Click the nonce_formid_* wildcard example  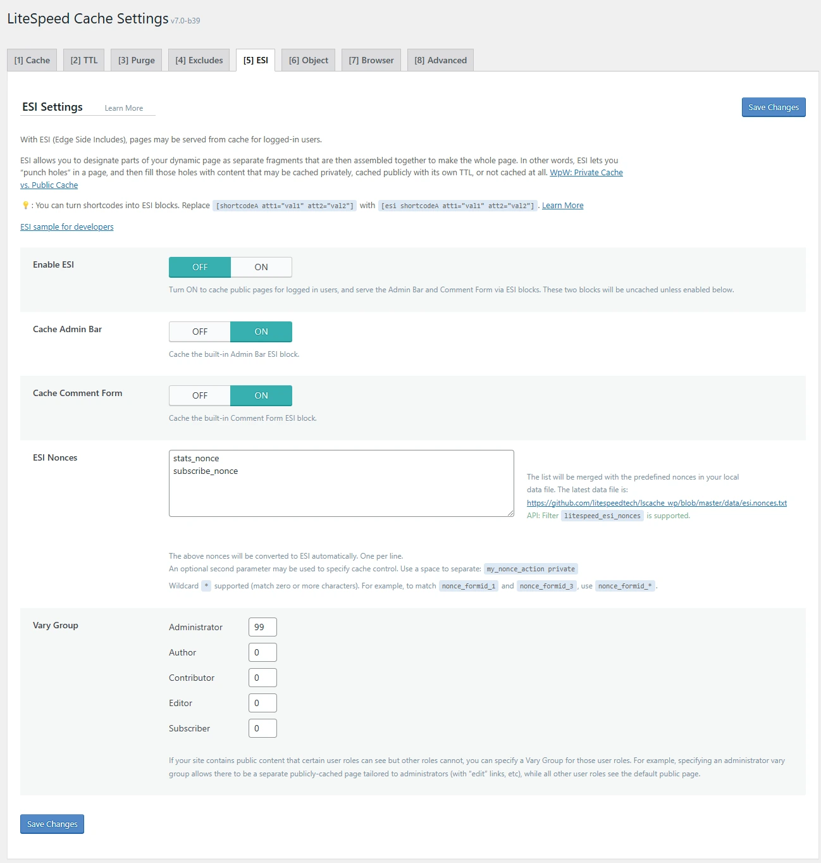pos(625,587)
